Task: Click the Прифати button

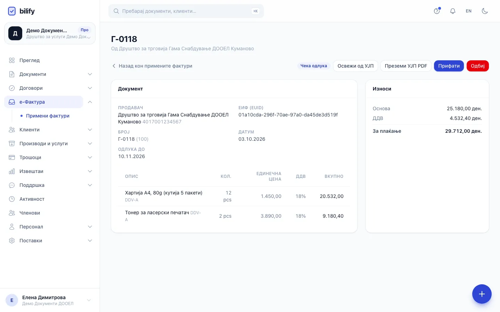Action: coord(449,66)
